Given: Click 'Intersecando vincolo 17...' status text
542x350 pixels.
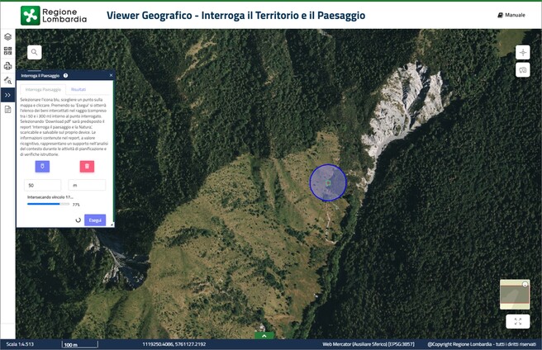Looking at the screenshot, I should (x=50, y=197).
